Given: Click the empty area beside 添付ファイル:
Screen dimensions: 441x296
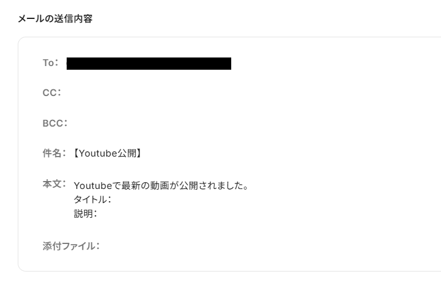Looking at the screenshot, I should pyautogui.click(x=253, y=246).
